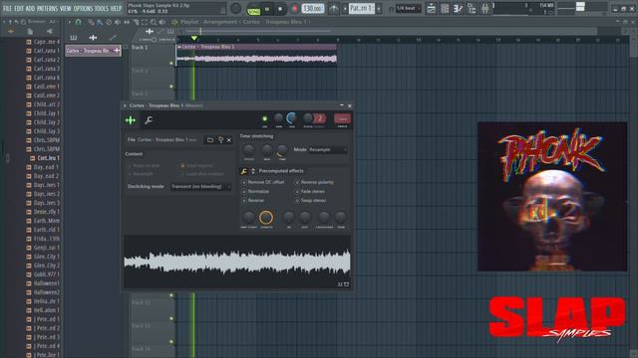The width and height of the screenshot is (638, 358).
Task: Open the VIEW menu
Action: click(66, 8)
